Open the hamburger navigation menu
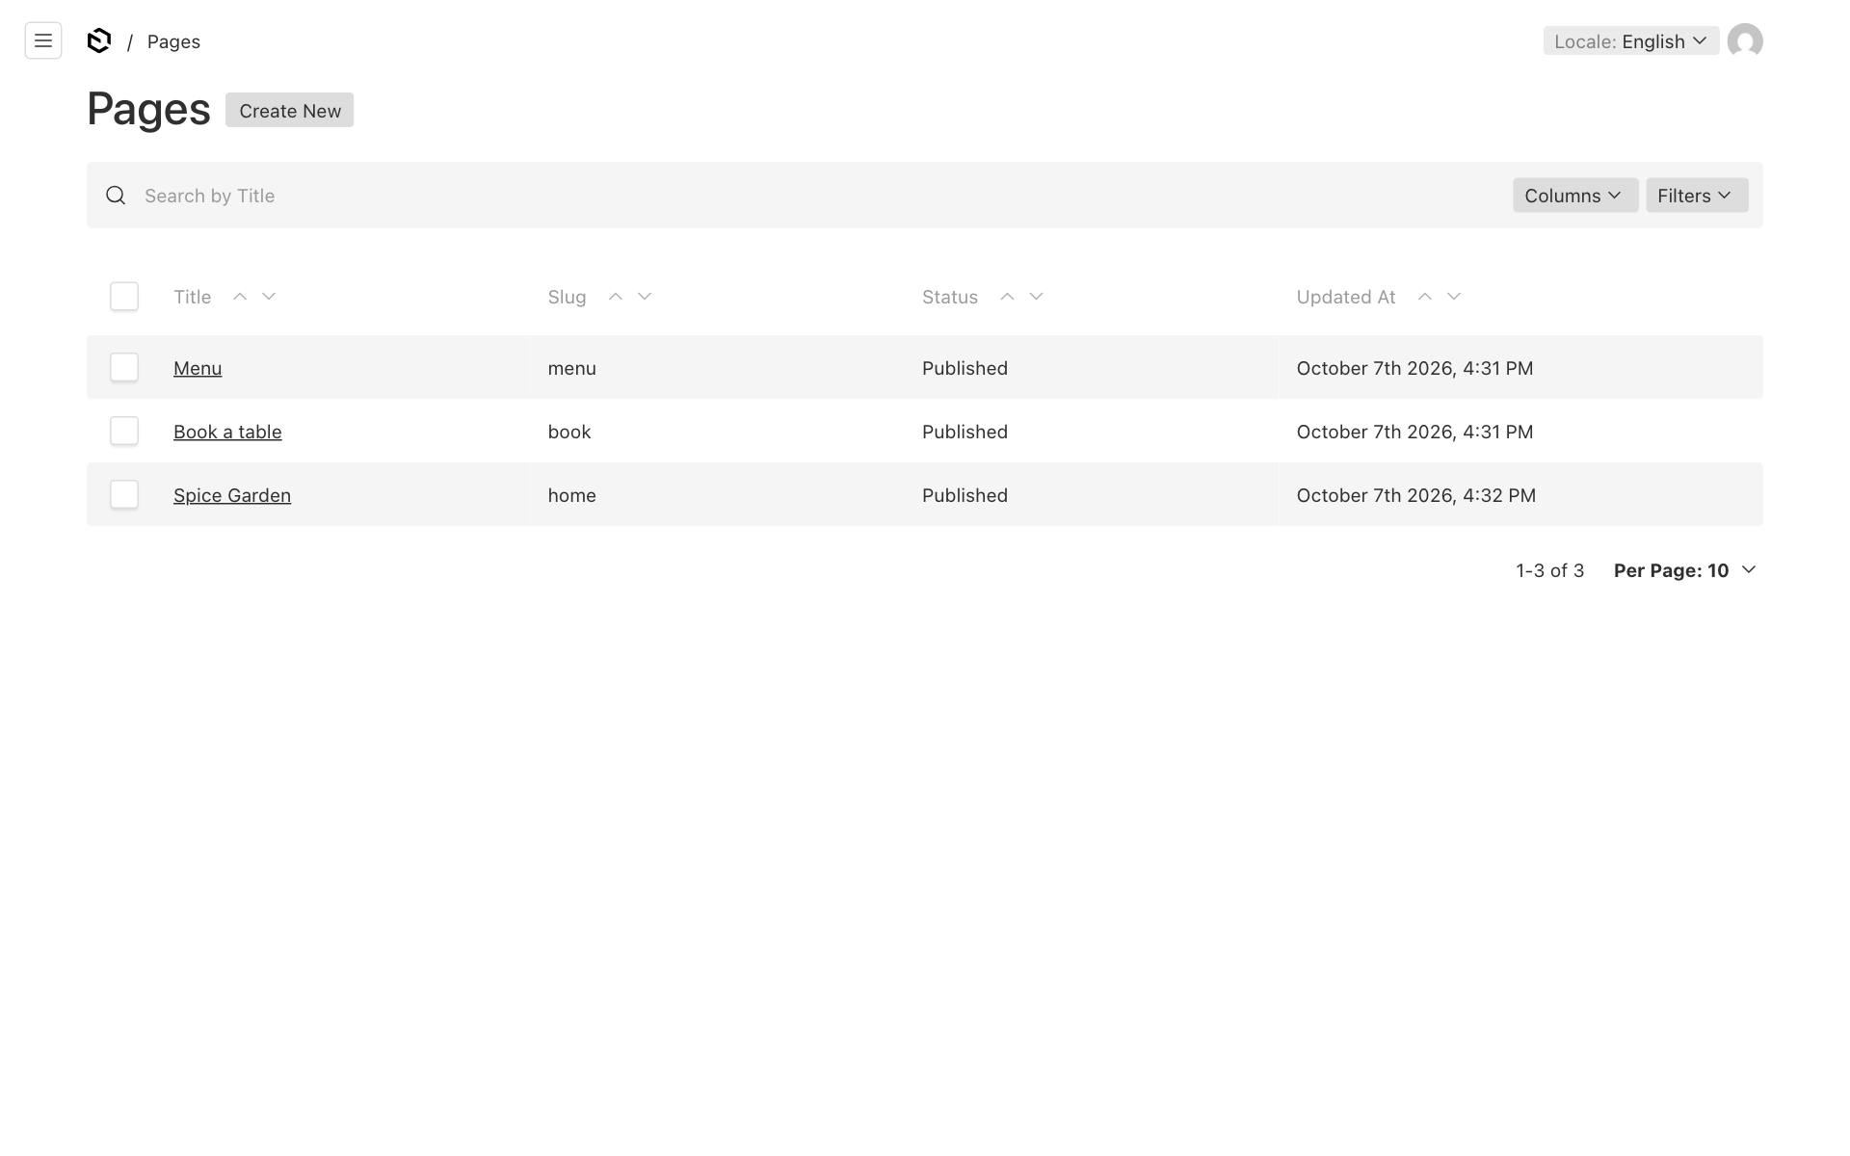The height and width of the screenshot is (1156, 1850). (x=43, y=40)
